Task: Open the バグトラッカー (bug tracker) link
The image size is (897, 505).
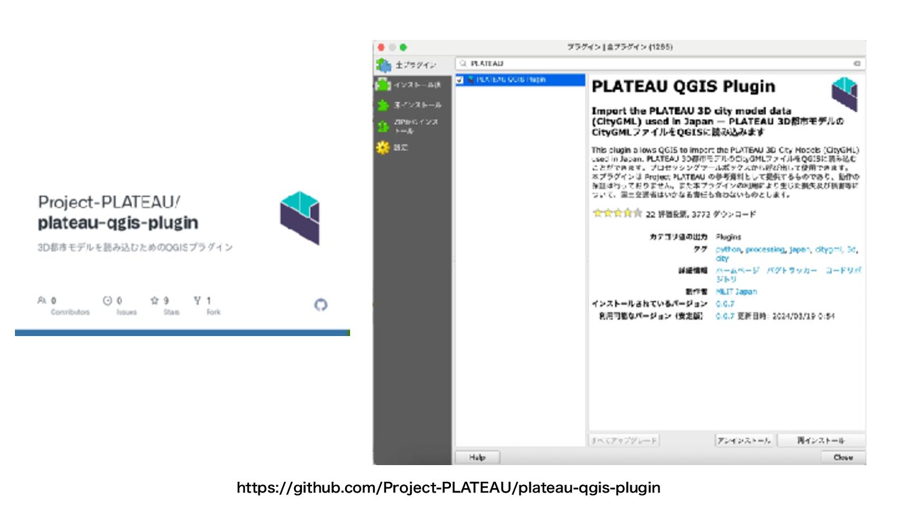Action: 791,271
